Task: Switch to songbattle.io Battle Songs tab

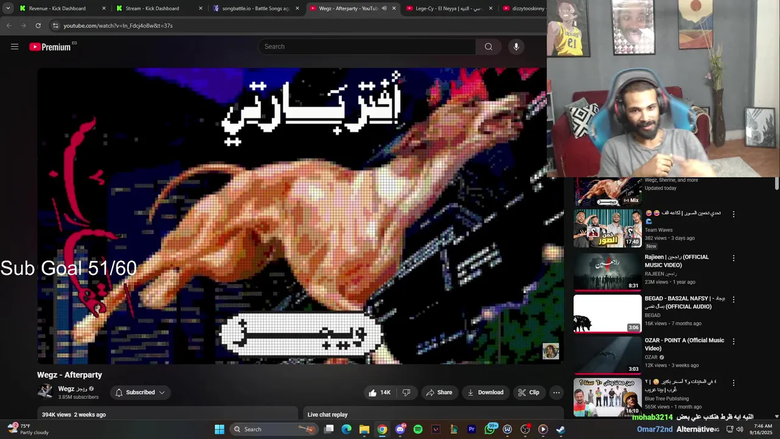Action: (x=255, y=9)
